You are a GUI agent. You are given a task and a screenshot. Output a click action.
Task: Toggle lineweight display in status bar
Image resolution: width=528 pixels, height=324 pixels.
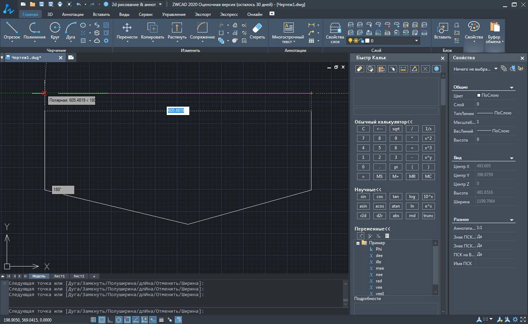[161, 320]
